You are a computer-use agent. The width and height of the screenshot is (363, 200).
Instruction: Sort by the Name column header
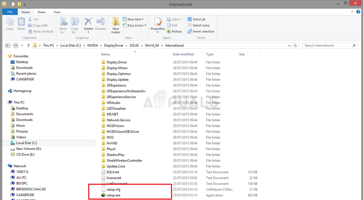coord(105,54)
